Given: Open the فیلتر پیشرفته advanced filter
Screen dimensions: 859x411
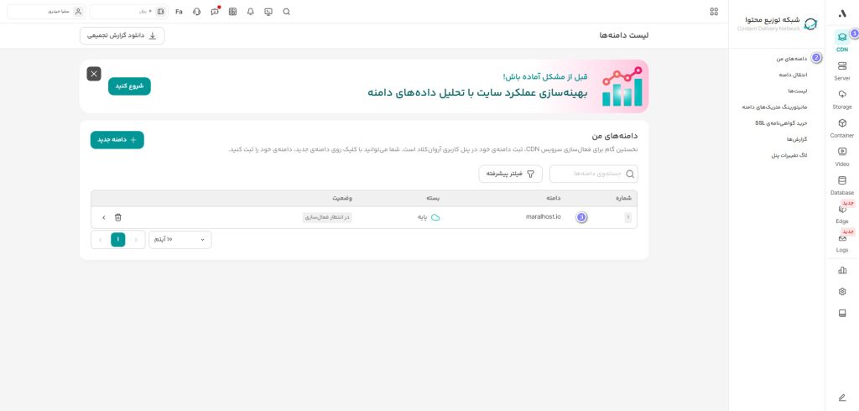Looking at the screenshot, I should 511,174.
